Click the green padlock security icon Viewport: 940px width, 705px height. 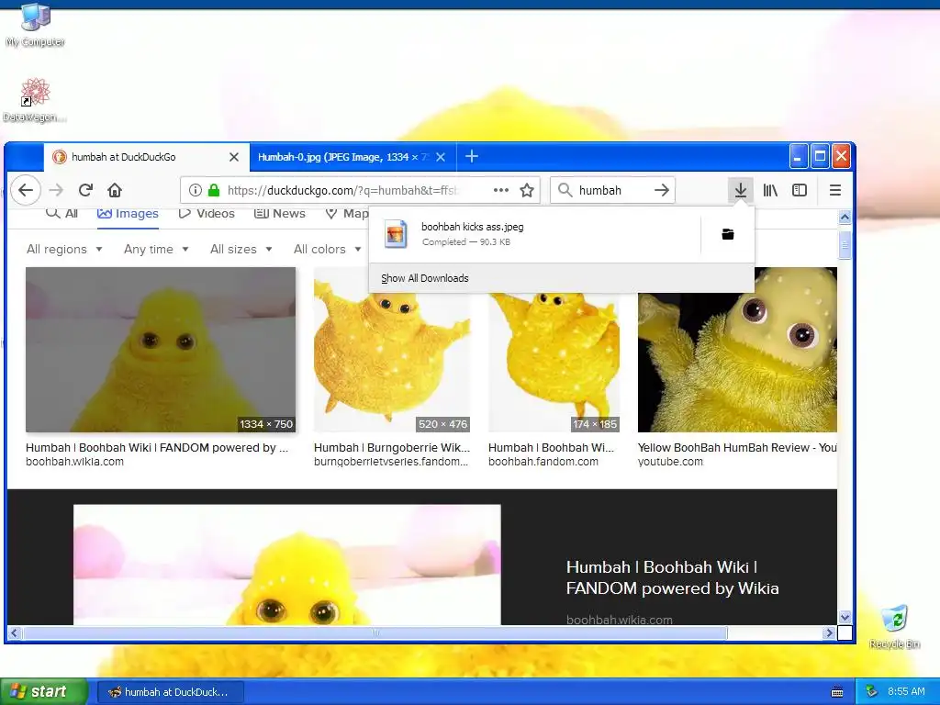tap(213, 190)
